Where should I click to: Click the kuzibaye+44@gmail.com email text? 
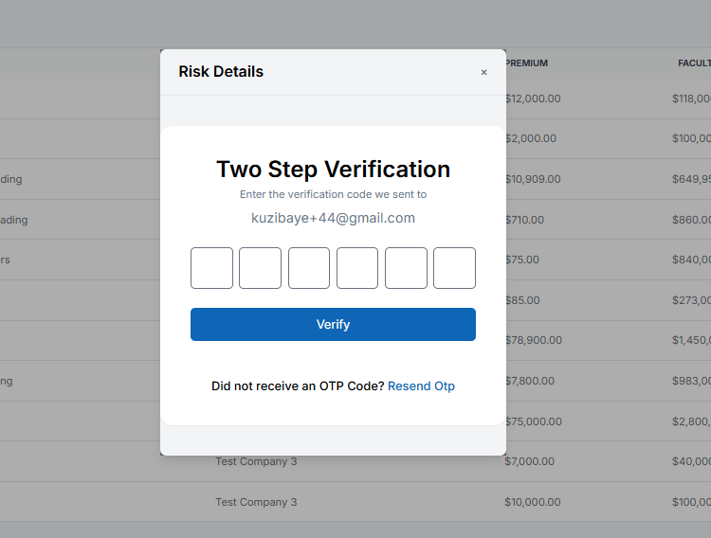coord(333,218)
